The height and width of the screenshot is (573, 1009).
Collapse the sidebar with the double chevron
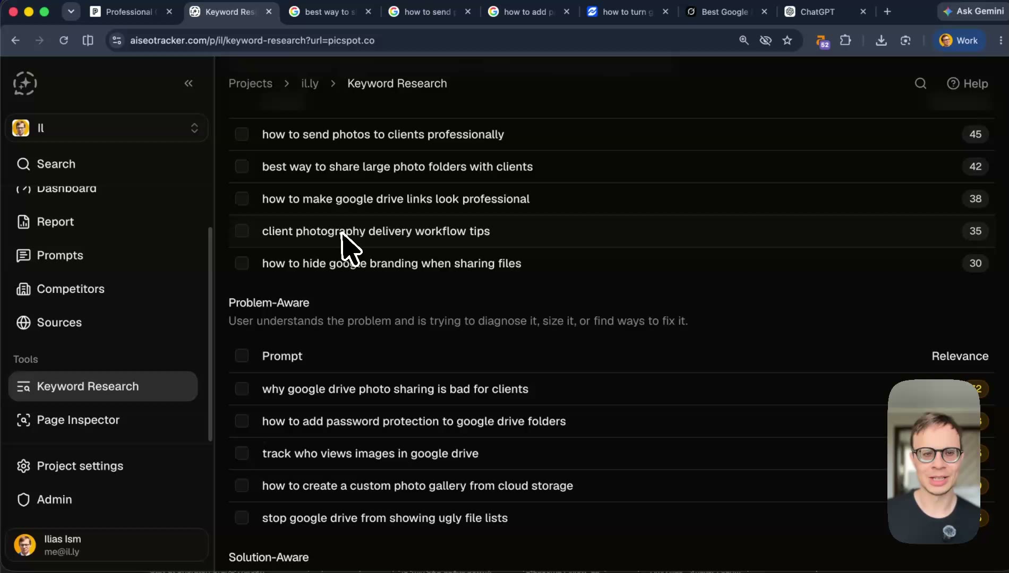tap(189, 83)
